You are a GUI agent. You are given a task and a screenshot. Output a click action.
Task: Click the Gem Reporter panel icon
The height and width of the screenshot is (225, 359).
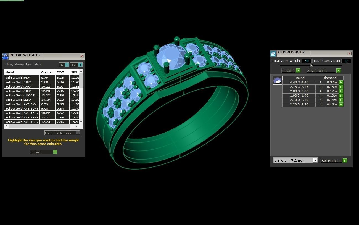point(273,54)
